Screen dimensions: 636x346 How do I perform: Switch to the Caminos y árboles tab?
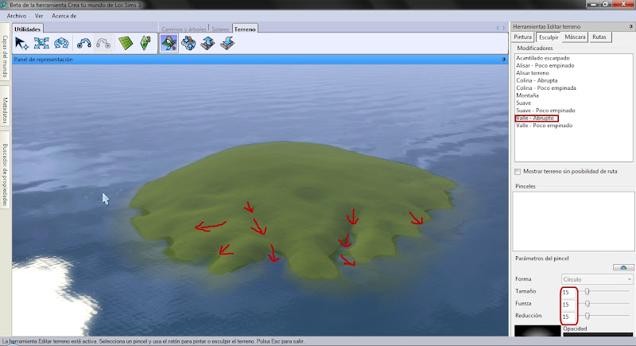[184, 29]
